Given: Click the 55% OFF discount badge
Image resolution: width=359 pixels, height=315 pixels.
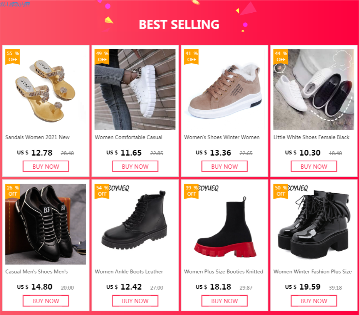Looking at the screenshot, I should pyautogui.click(x=13, y=56).
